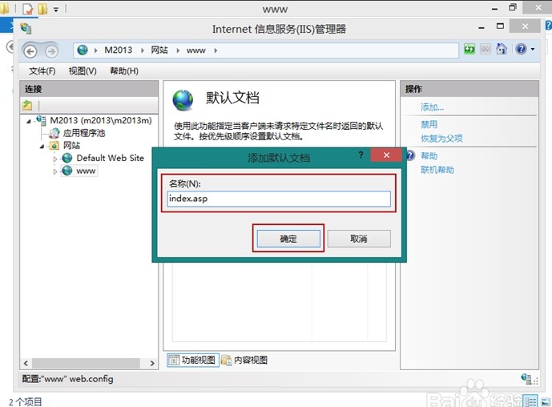Click the 恢复为父项 action link
This screenshot has height=407, width=552.
click(441, 139)
